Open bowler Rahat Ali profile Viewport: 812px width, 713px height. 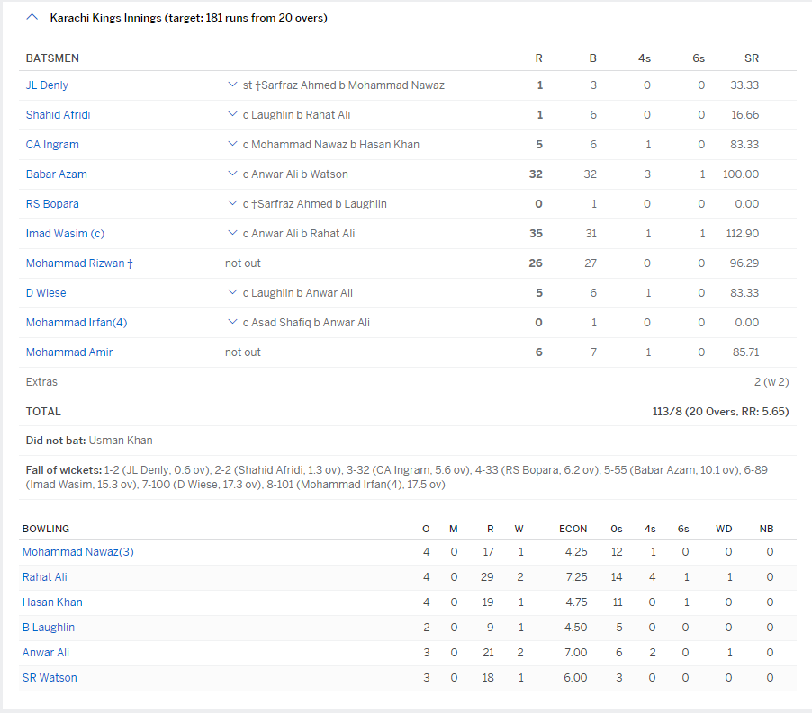(x=45, y=577)
